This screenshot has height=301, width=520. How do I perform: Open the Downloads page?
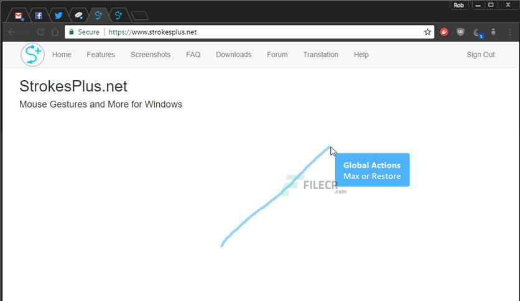pos(233,55)
